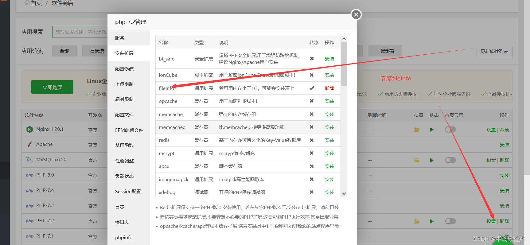The image size is (530, 245).
Task: Install the imagemagick extension
Action: click(x=329, y=179)
